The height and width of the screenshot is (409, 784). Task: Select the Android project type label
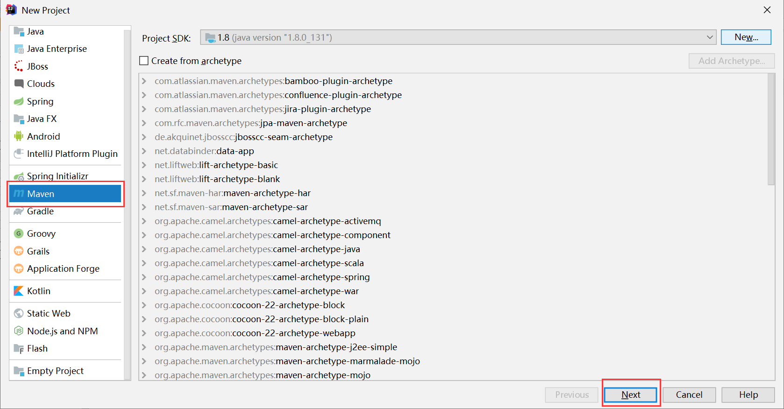(43, 136)
